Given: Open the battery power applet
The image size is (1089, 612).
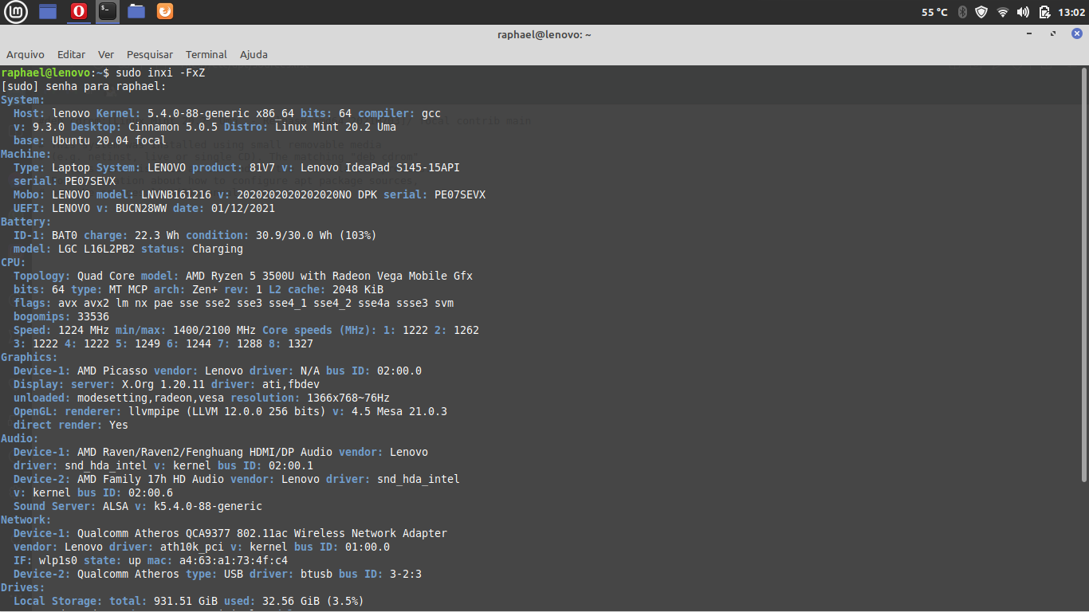Looking at the screenshot, I should coord(1044,12).
